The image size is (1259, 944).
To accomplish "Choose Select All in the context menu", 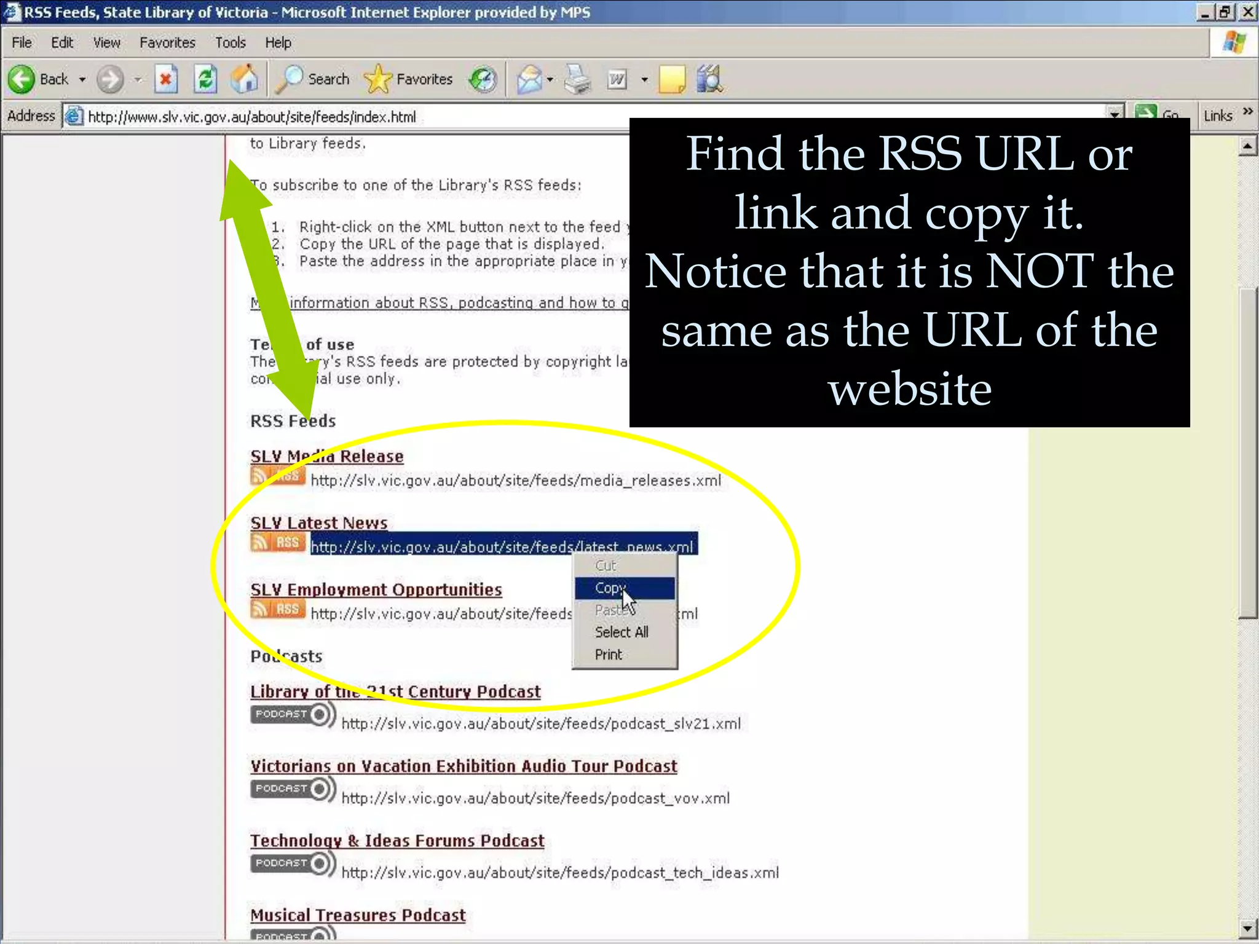I will pyautogui.click(x=625, y=632).
